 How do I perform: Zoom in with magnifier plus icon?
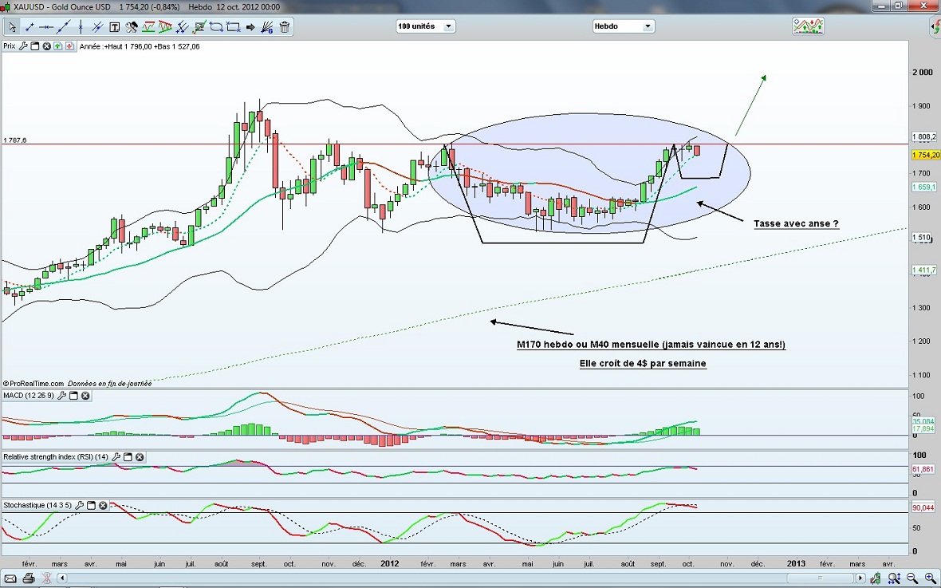click(930, 578)
